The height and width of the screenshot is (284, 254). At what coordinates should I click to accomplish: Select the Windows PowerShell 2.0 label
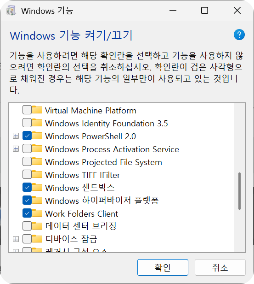(x=90, y=136)
